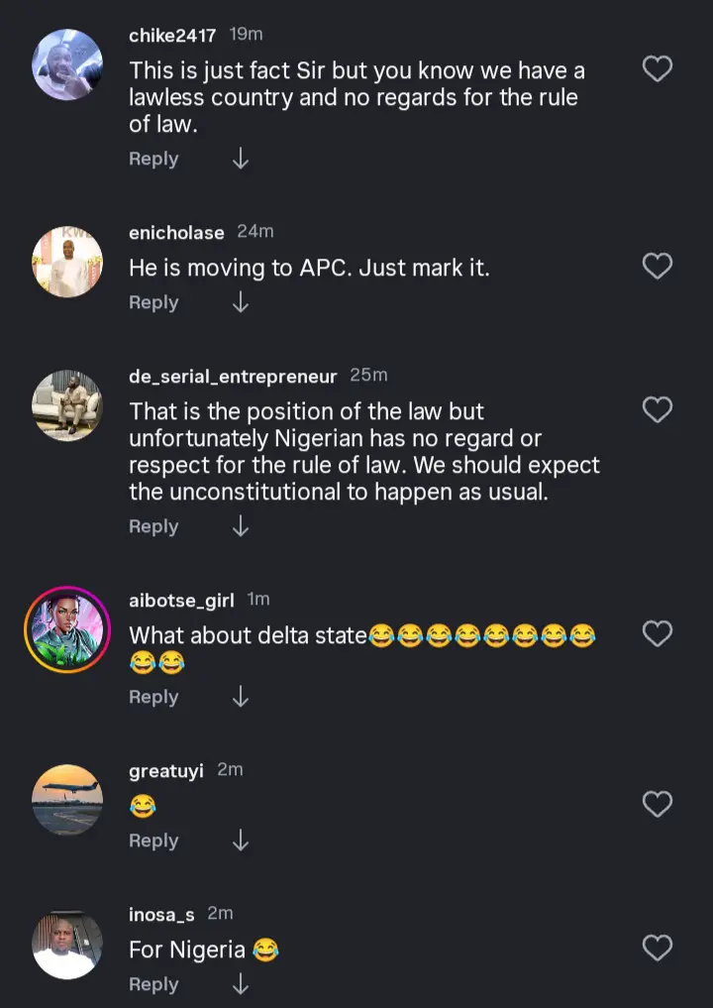Tap down arrow below aibotse_girl's comment
The width and height of the screenshot is (713, 1008).
(240, 698)
